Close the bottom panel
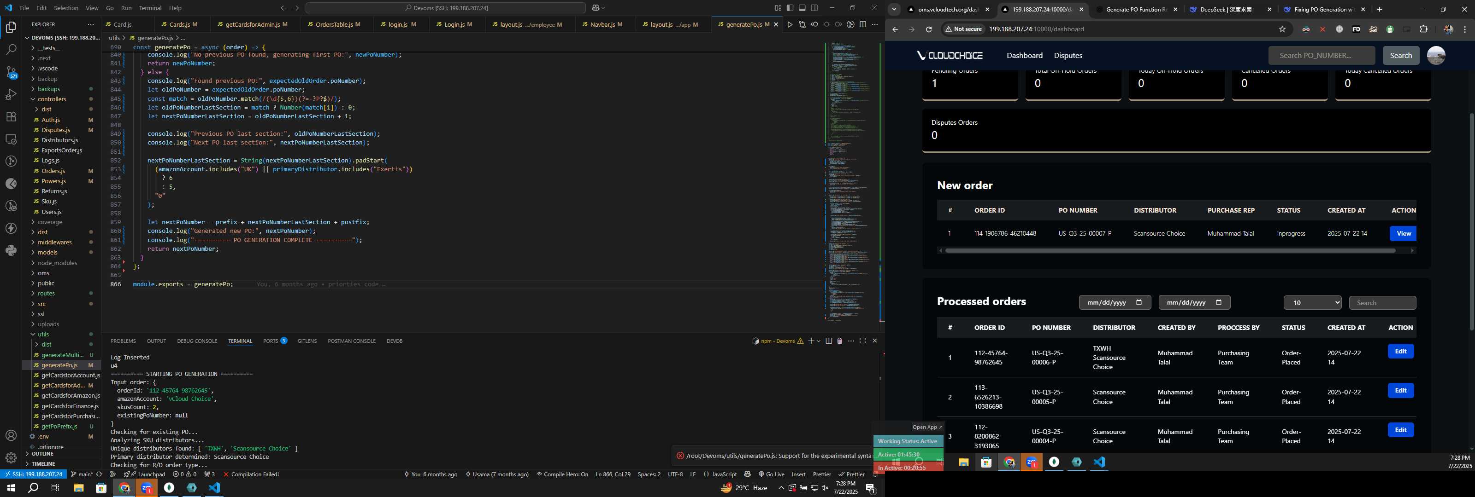This screenshot has height=497, width=1475. [x=874, y=341]
